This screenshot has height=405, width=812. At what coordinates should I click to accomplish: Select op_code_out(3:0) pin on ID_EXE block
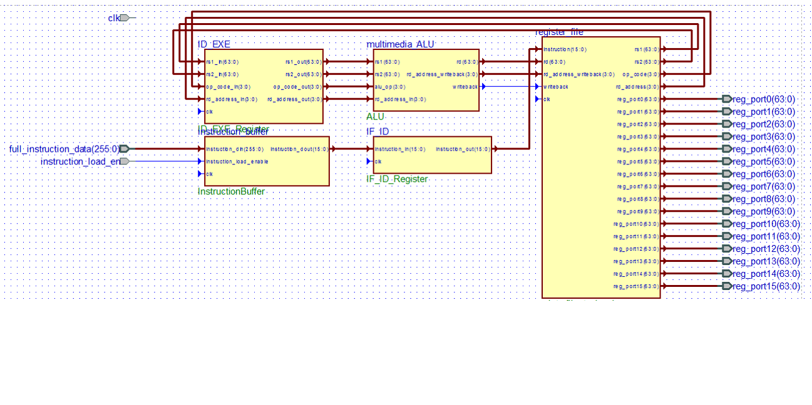click(x=297, y=87)
